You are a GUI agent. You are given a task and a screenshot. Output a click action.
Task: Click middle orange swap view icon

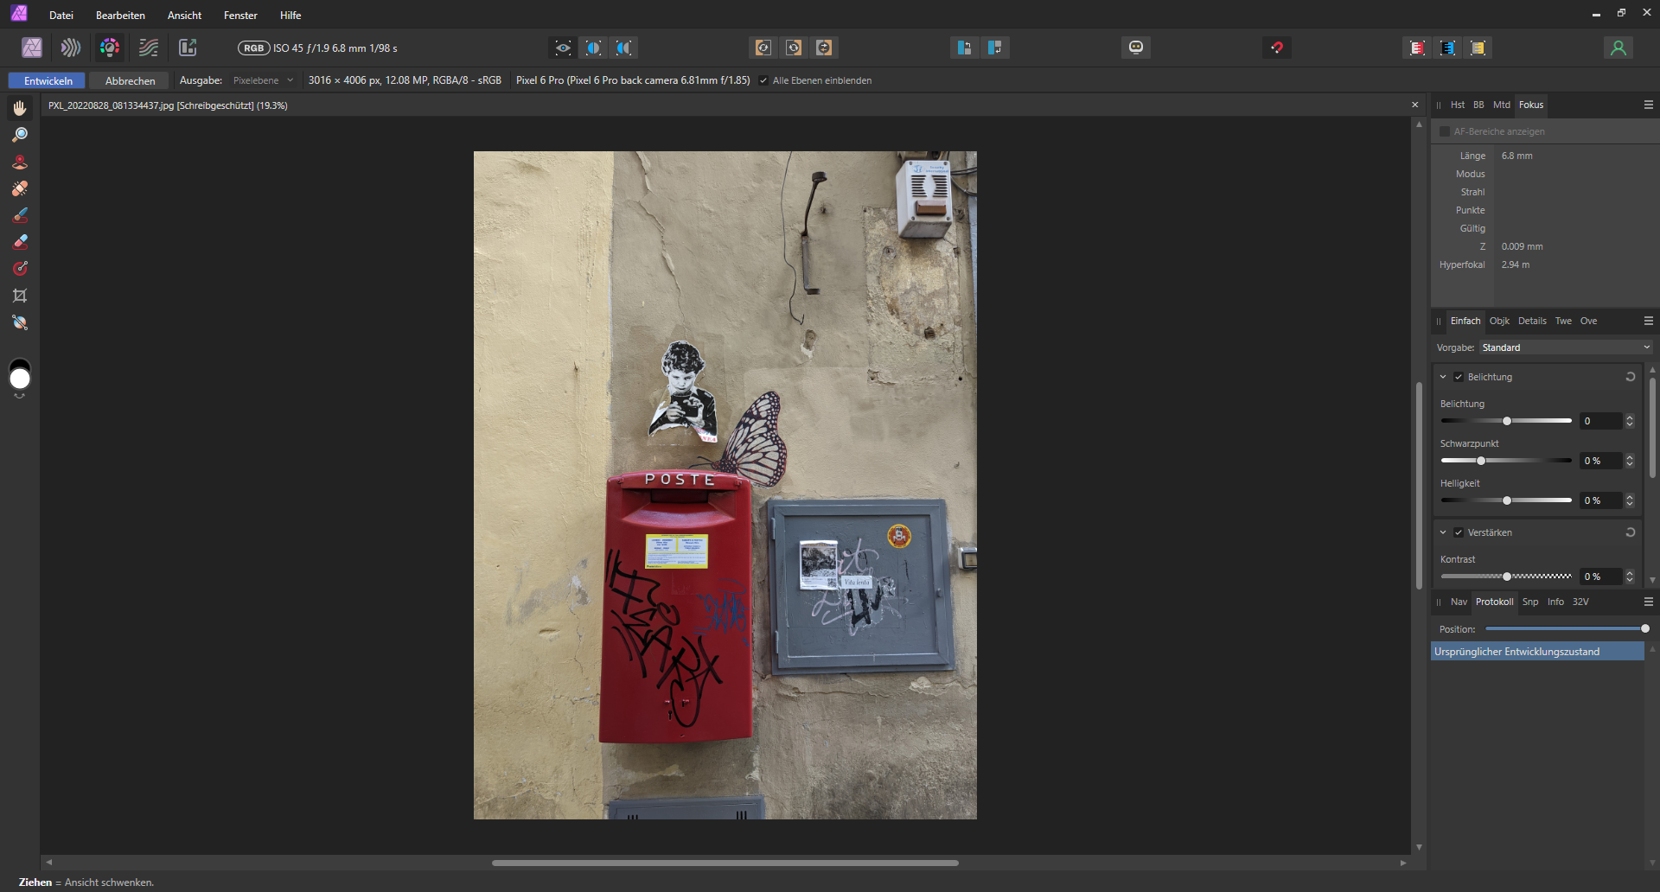pos(794,48)
